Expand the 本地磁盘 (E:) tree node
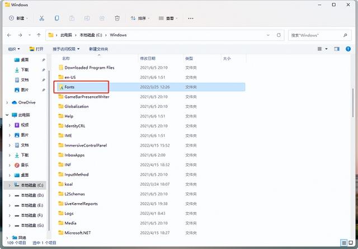 click(x=10, y=205)
